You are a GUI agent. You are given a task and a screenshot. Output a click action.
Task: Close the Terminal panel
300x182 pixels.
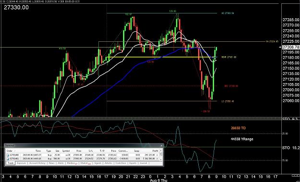coord(161,146)
